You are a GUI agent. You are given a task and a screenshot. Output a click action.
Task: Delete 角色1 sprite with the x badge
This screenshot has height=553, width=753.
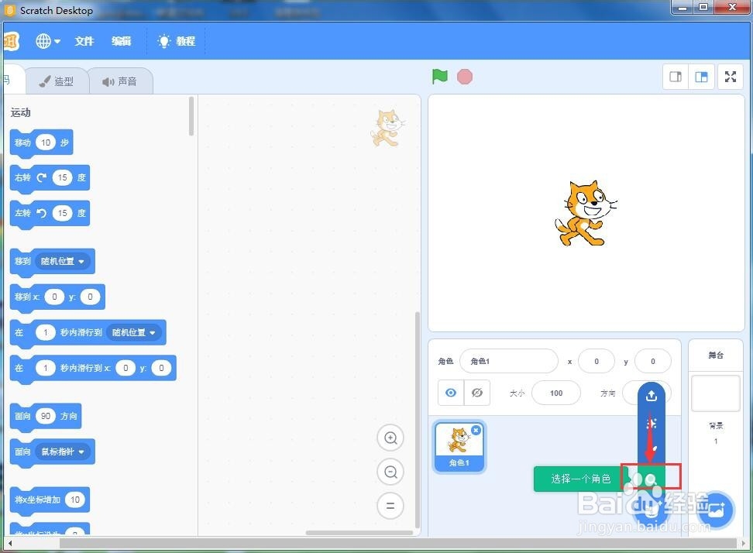pyautogui.click(x=476, y=430)
